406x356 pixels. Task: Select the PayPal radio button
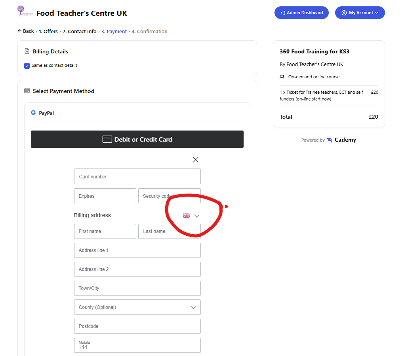tap(33, 113)
